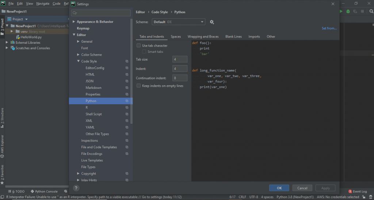Click the Run green play icon
Viewport: 374px width, 200px height.
pos(341,11)
